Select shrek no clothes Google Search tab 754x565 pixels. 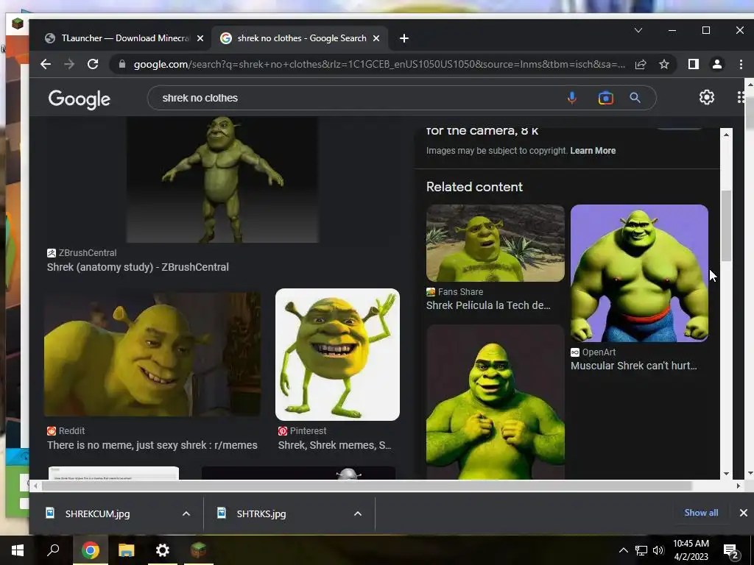(300, 38)
